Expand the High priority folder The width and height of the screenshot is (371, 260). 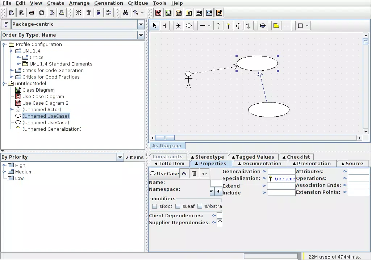pos(4,165)
